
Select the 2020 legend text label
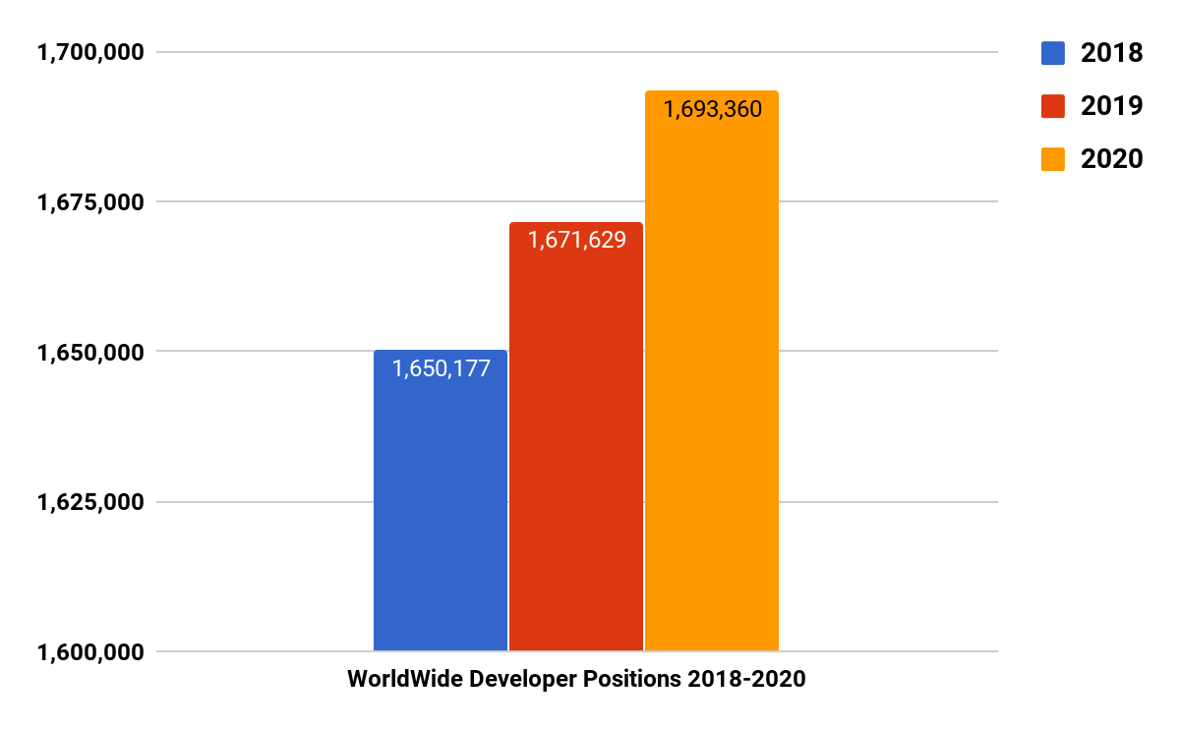[x=1111, y=158]
